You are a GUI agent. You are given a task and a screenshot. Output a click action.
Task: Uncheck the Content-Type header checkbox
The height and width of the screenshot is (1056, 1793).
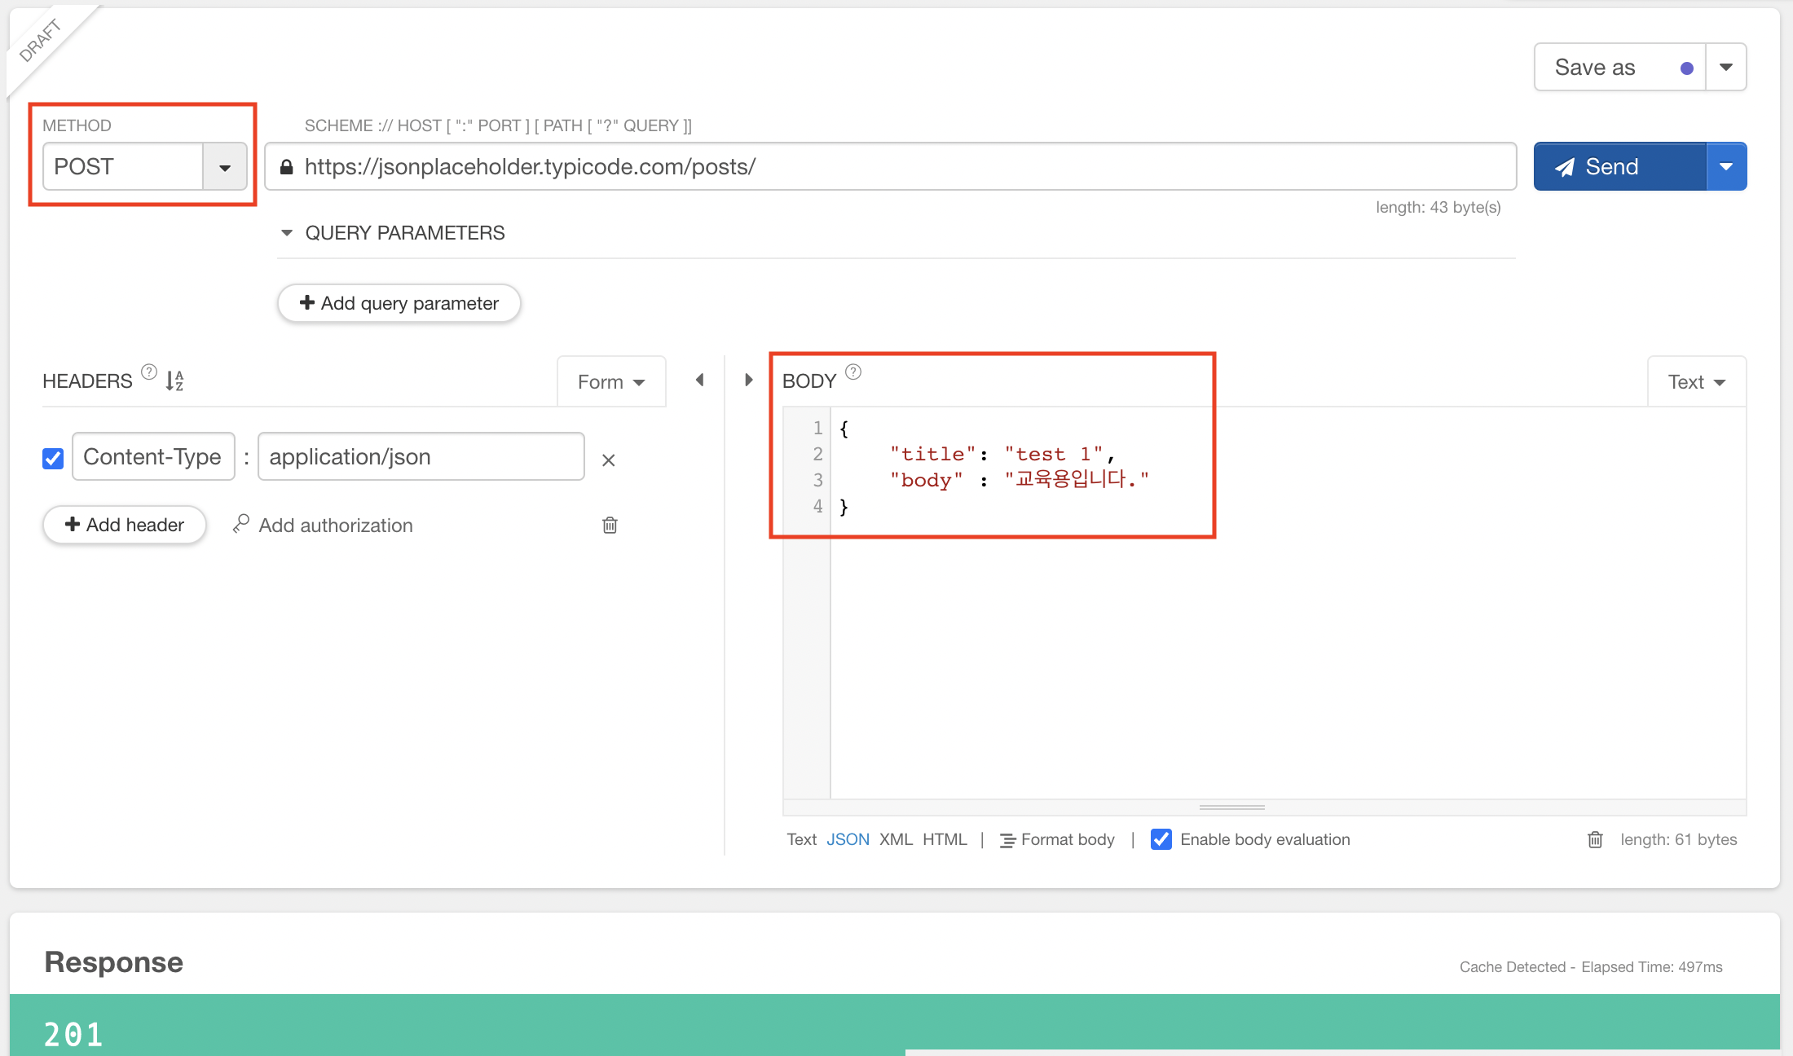coord(53,458)
